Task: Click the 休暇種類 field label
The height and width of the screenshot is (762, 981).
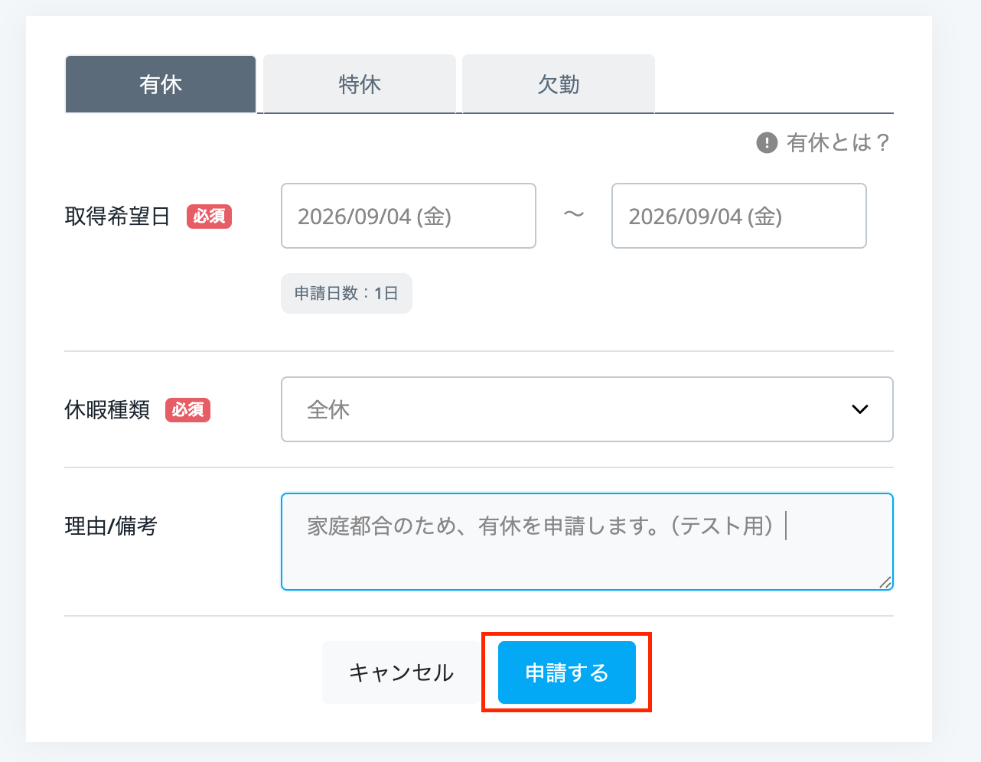Action: click(107, 410)
